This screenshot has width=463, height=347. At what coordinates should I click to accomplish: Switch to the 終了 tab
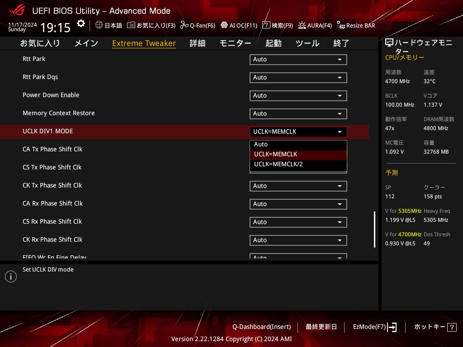pyautogui.click(x=341, y=43)
